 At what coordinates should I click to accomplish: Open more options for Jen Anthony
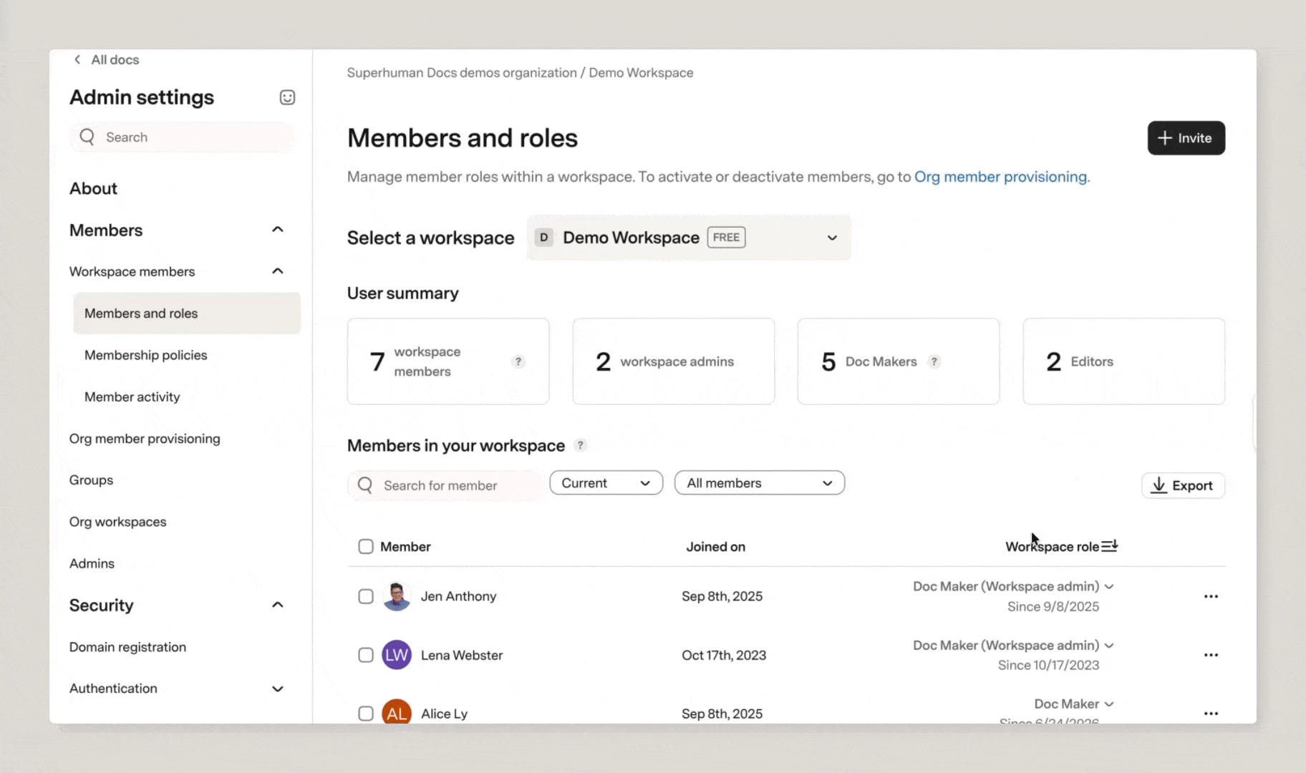(x=1211, y=596)
